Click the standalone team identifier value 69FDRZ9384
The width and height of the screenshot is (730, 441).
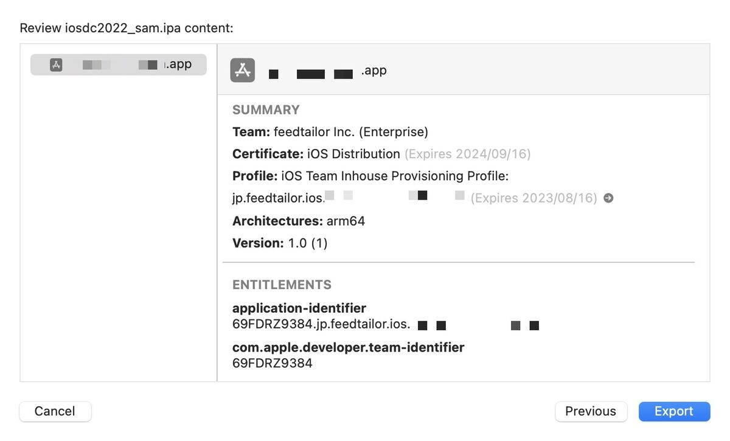coord(273,364)
